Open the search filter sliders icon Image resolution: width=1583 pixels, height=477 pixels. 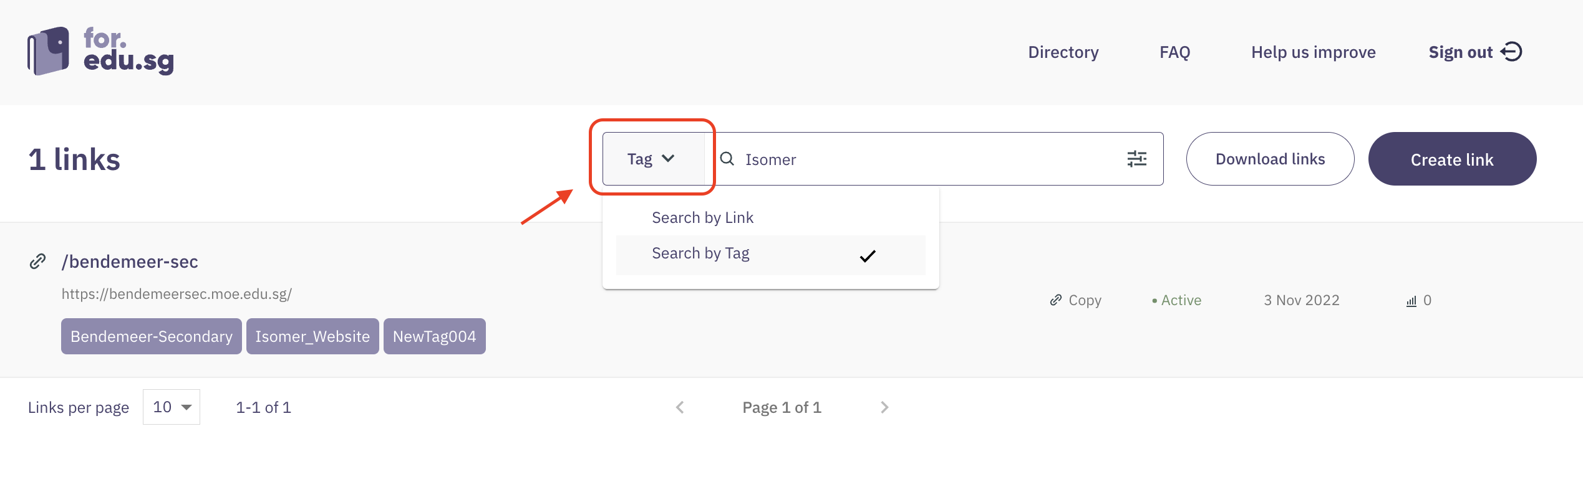(1136, 159)
